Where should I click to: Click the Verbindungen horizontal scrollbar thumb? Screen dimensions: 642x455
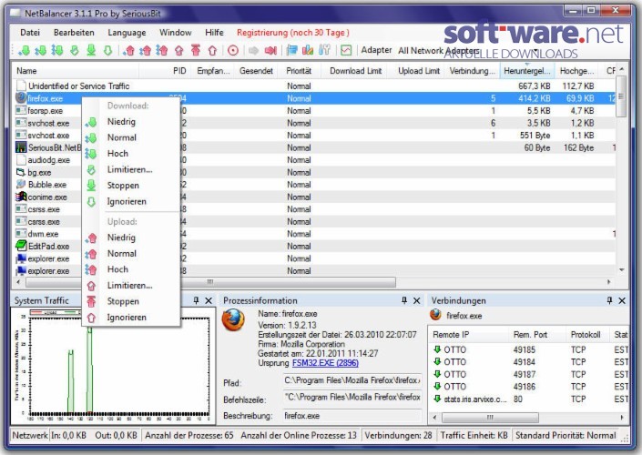click(x=490, y=418)
